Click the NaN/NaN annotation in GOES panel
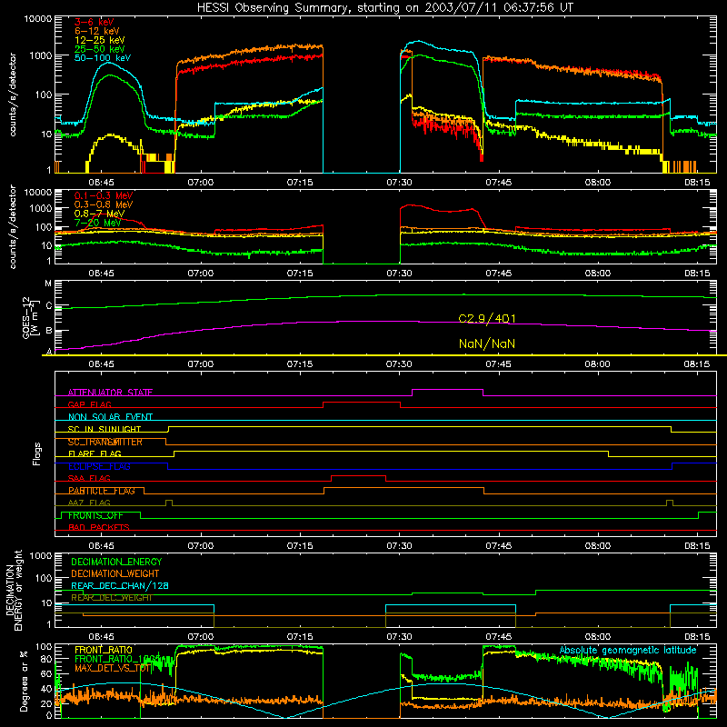 click(x=487, y=344)
